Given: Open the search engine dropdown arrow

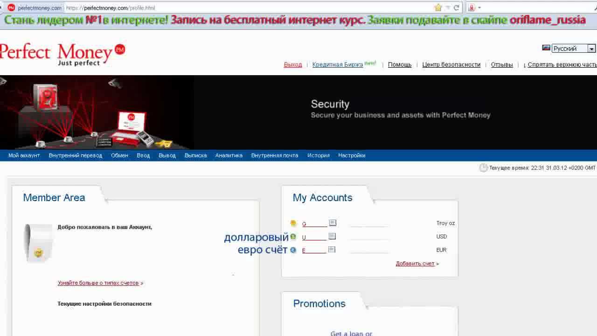Looking at the screenshot, I should click(x=479, y=8).
